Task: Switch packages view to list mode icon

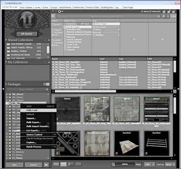Action: coord(48,84)
